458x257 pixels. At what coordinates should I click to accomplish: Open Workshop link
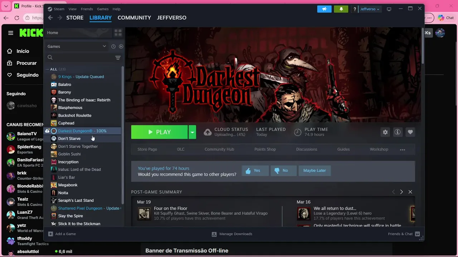[379, 149]
